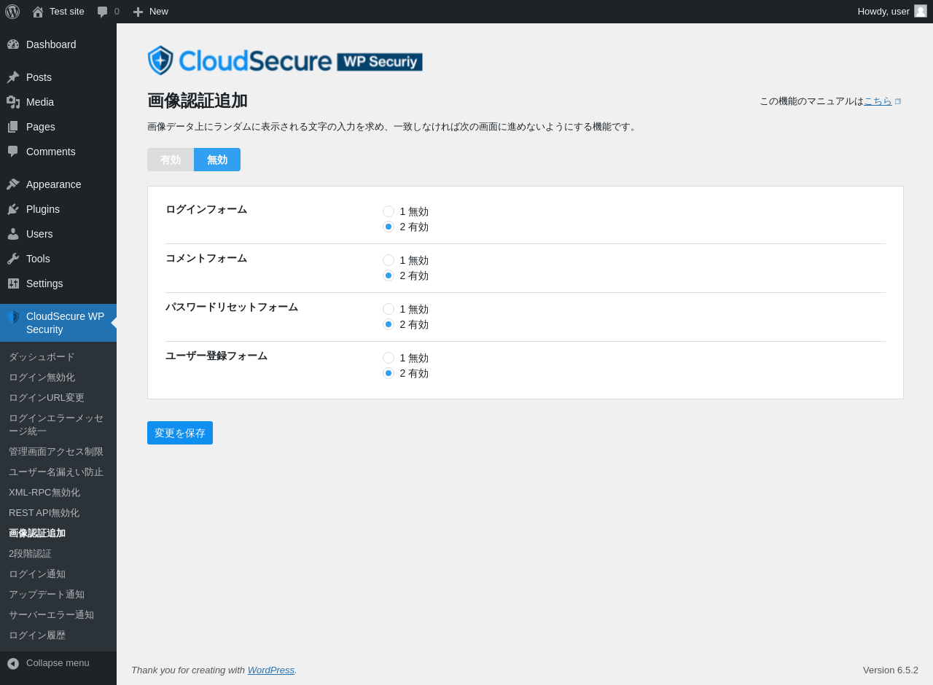This screenshot has width=933, height=685.
Task: Open the comments bubble icon in admin bar
Action: 103,12
